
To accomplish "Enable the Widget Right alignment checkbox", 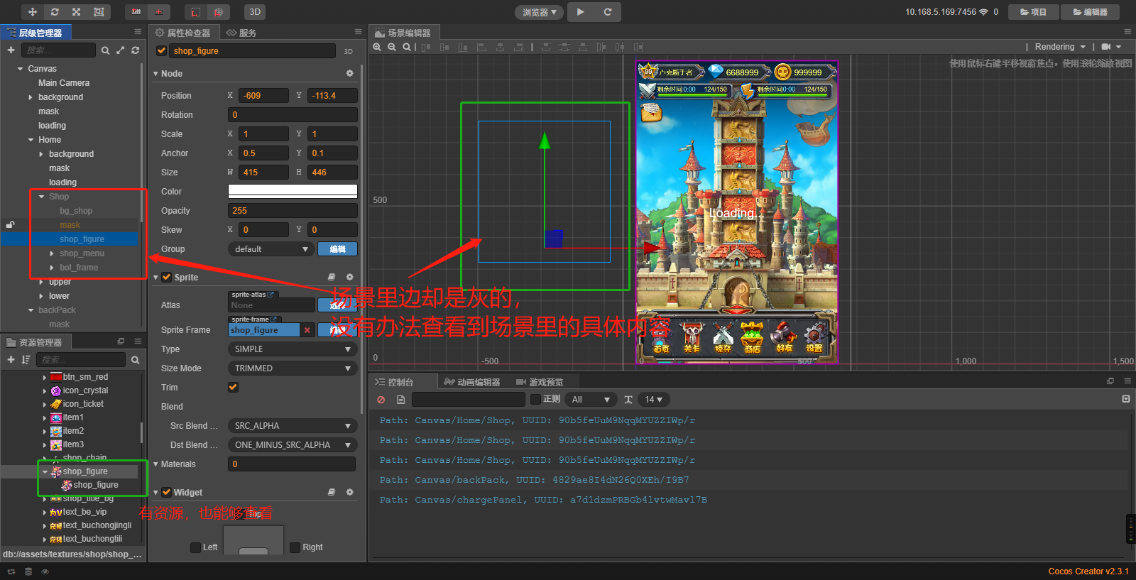I will click(295, 547).
